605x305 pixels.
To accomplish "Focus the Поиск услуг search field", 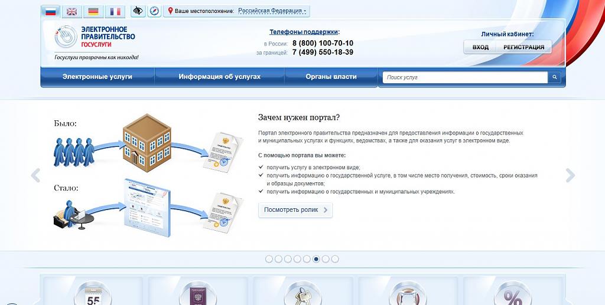I will pyautogui.click(x=466, y=77).
